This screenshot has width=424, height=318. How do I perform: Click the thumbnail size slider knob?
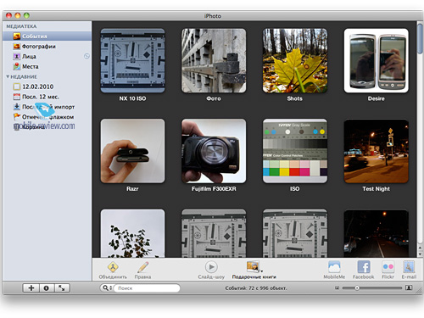click(x=357, y=288)
